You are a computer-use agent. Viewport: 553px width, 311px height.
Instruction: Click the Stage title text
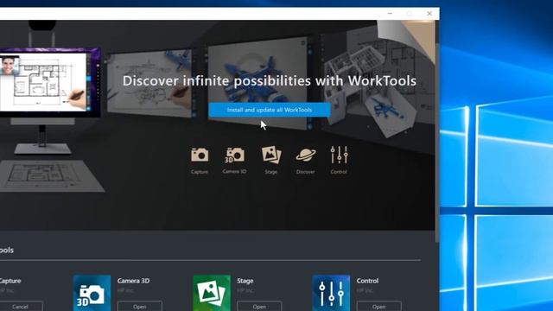pos(245,281)
